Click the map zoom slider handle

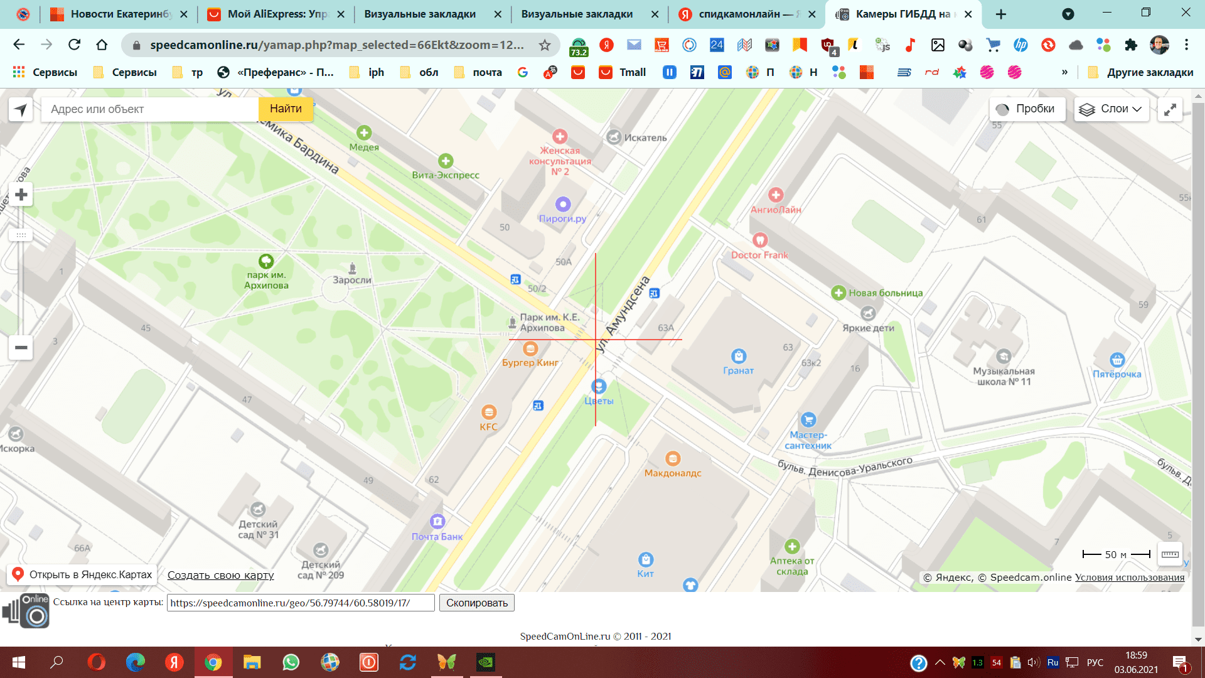click(x=21, y=235)
